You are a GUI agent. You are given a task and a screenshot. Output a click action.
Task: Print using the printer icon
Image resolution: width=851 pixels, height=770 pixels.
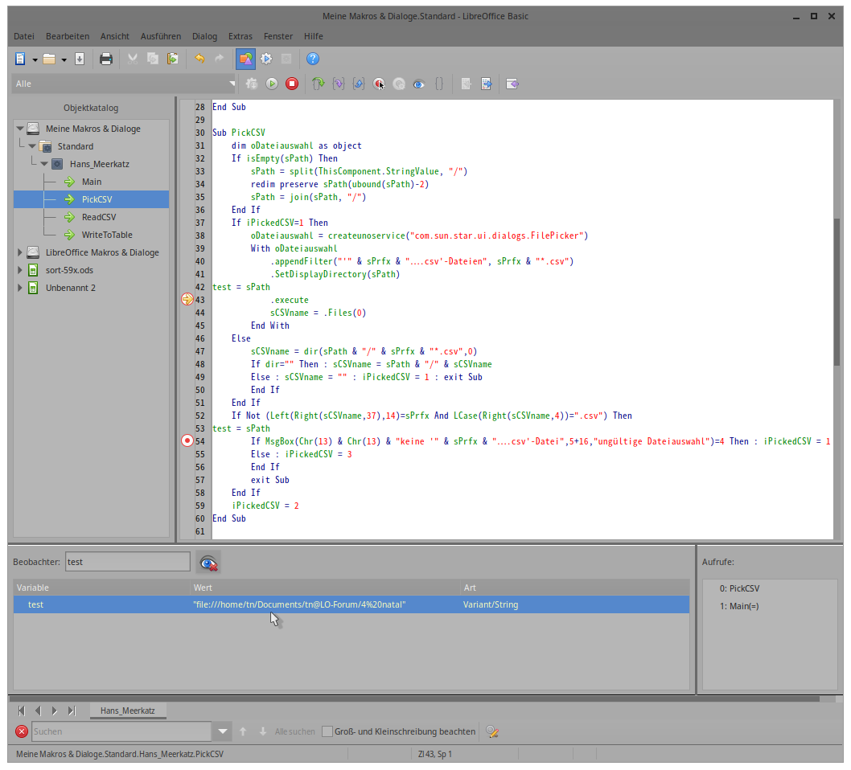[x=106, y=59]
